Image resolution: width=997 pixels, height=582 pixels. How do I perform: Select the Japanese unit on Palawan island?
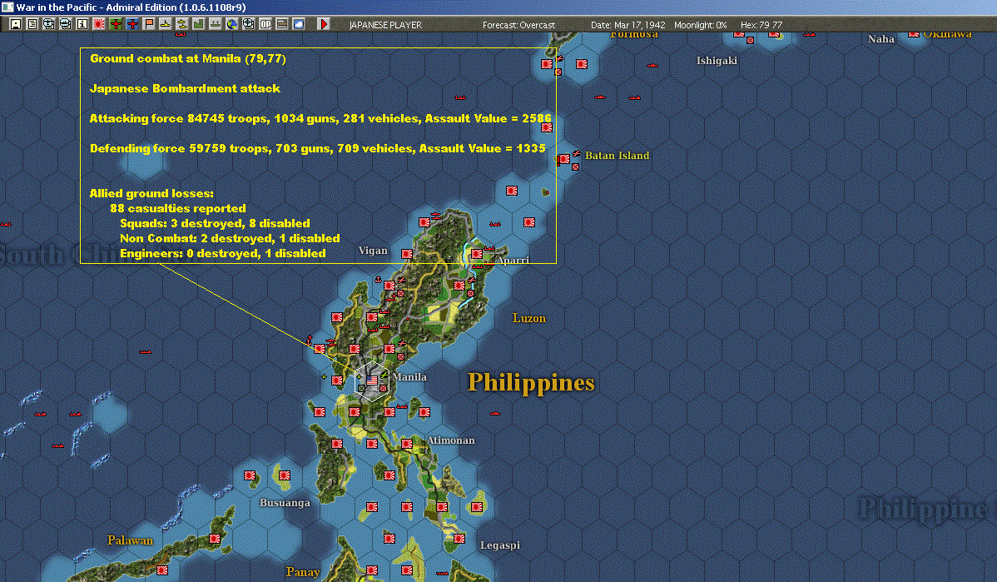(215, 539)
